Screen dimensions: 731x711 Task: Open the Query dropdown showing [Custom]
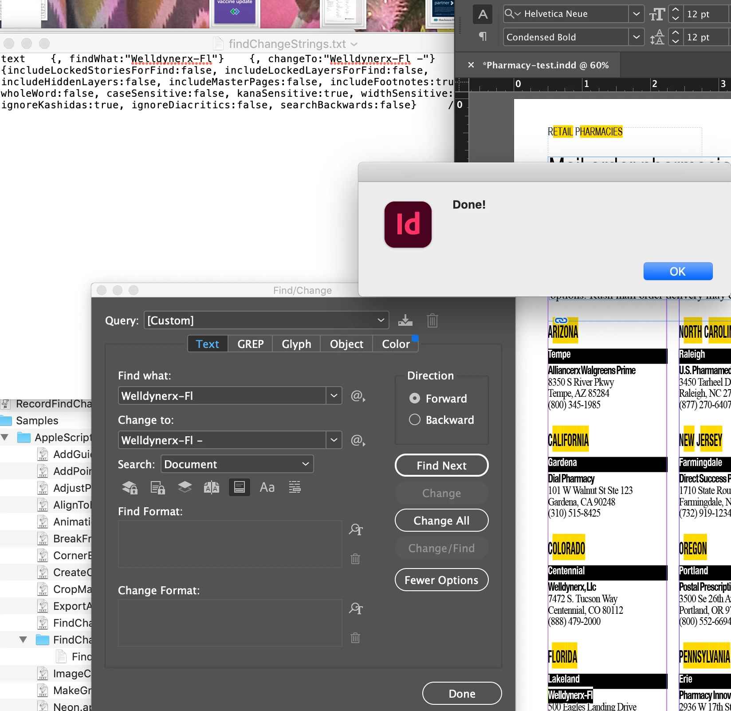[266, 320]
